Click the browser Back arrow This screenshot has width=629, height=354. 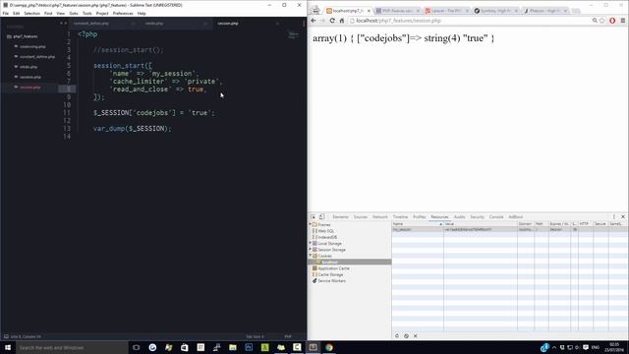[x=314, y=21]
